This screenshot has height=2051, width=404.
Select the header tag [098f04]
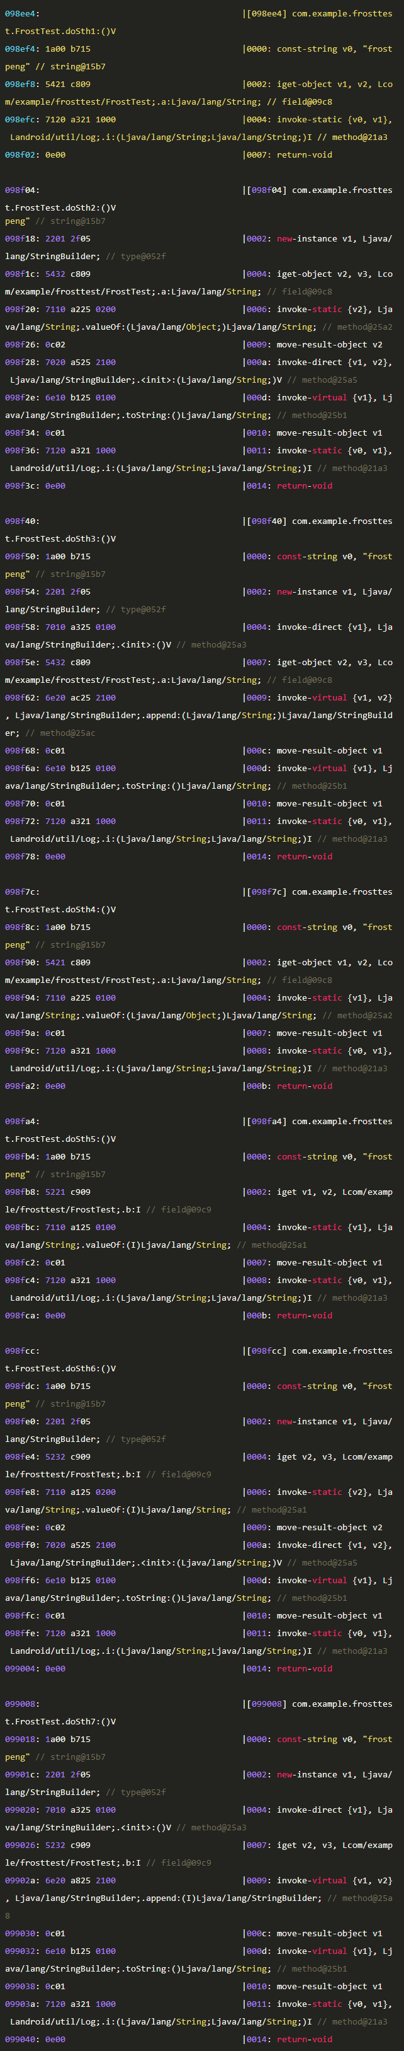click(266, 190)
